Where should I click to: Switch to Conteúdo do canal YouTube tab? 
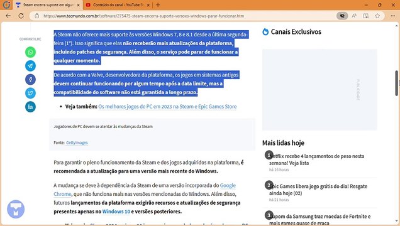coord(118,5)
